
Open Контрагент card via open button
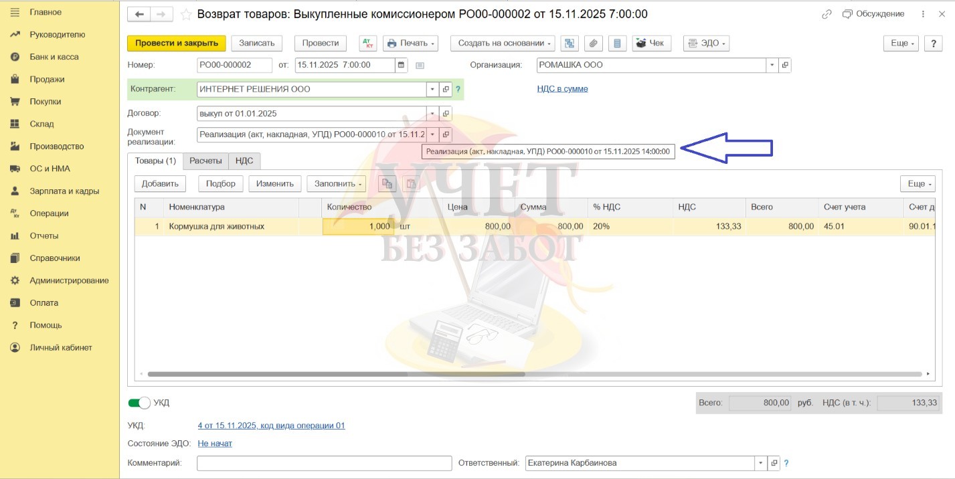(x=446, y=89)
